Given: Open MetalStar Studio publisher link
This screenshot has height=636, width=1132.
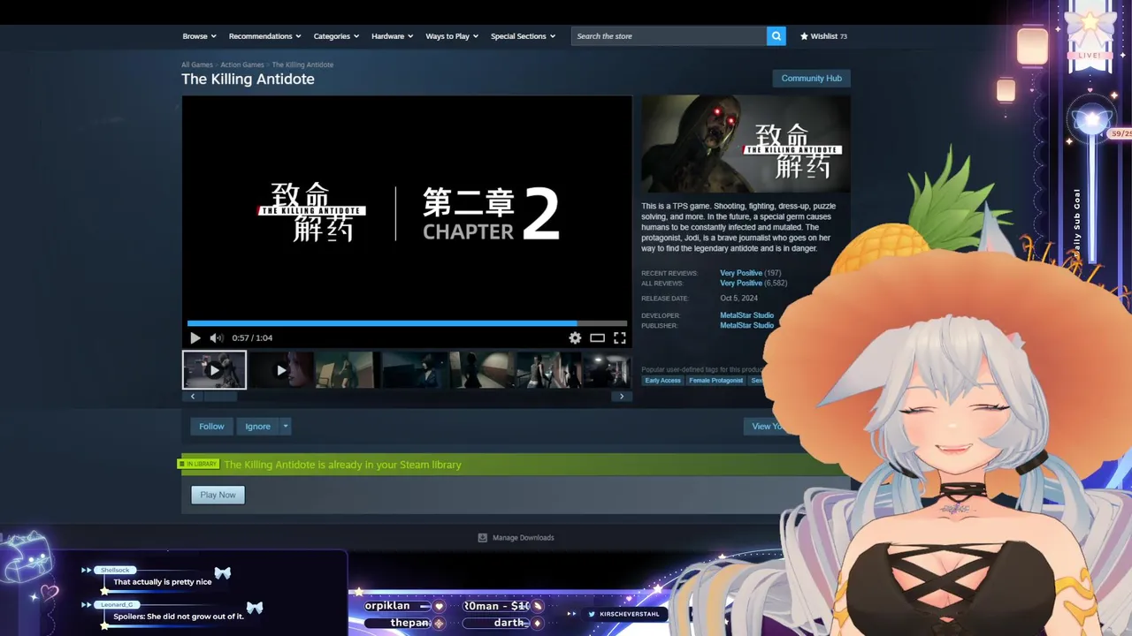Looking at the screenshot, I should [746, 326].
